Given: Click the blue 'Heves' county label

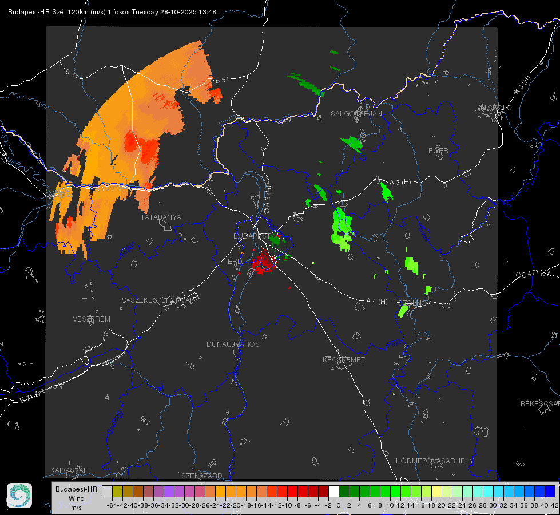Looking at the screenshot, I should 423,232.
